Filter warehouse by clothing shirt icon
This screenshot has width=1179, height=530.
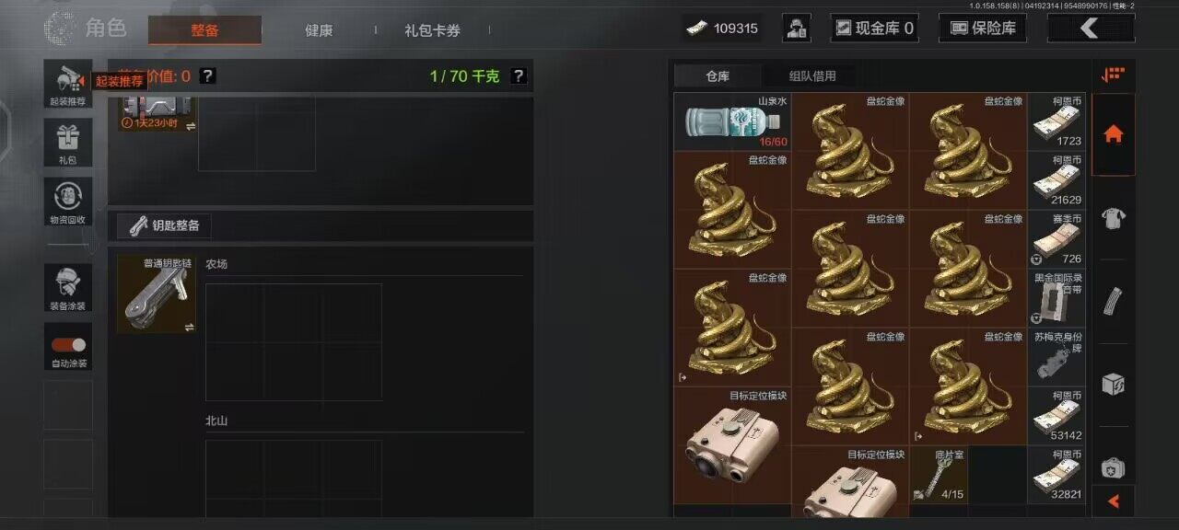(1113, 218)
